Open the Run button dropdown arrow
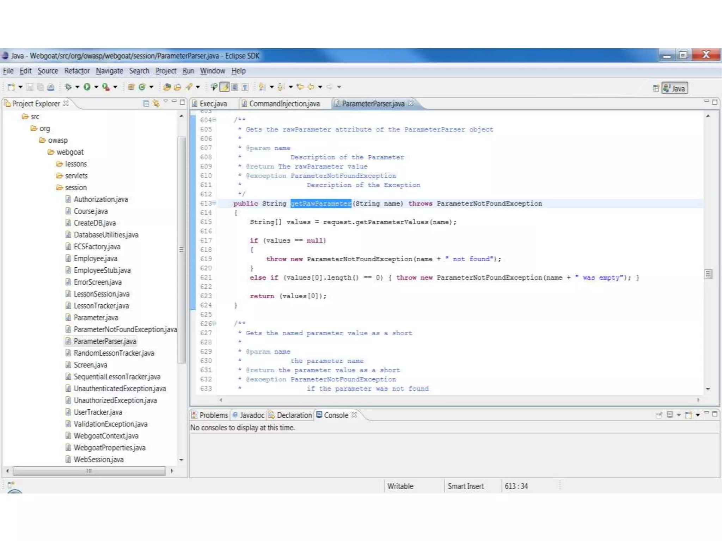 [96, 87]
